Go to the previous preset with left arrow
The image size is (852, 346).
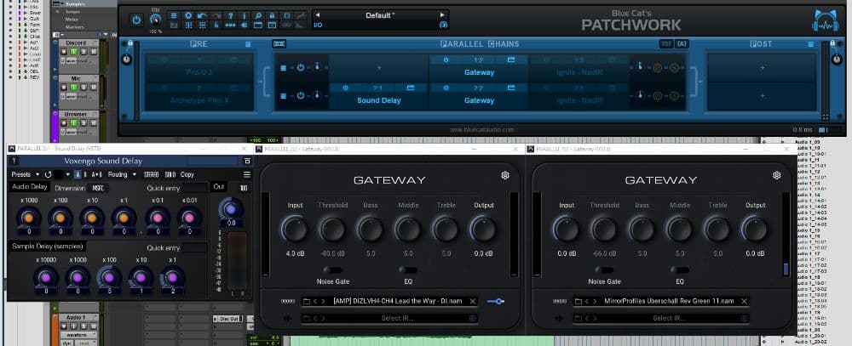click(x=317, y=14)
